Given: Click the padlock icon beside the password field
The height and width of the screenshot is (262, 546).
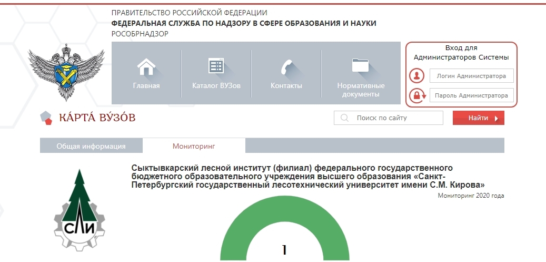Looking at the screenshot, I should [417, 95].
